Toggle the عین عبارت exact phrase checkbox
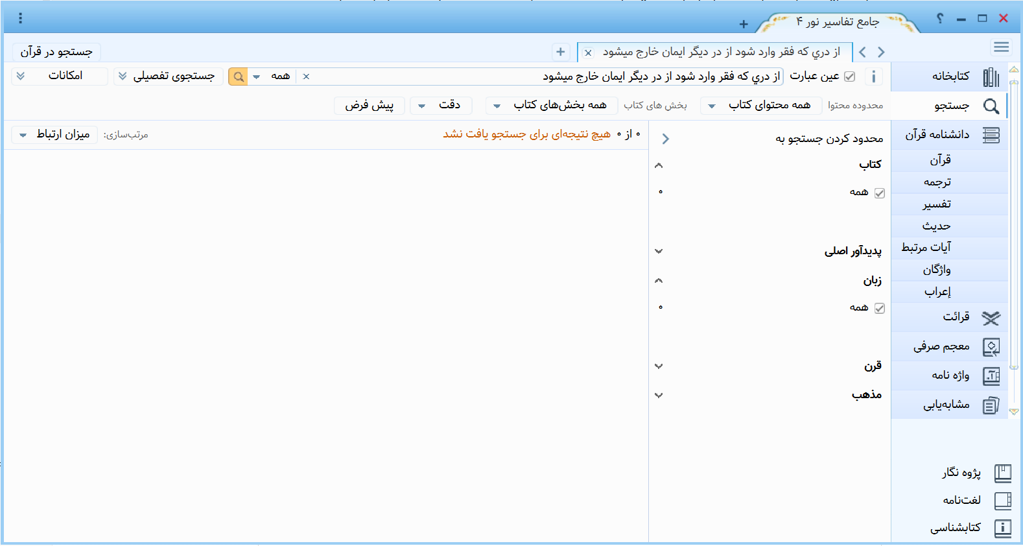This screenshot has width=1023, height=546. click(x=849, y=77)
